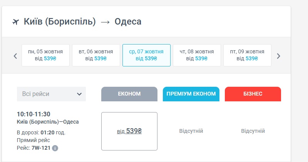Screen dimensions: 308x162
Task: Select the ЕКОНОМ fare class header
Action: (x=129, y=94)
